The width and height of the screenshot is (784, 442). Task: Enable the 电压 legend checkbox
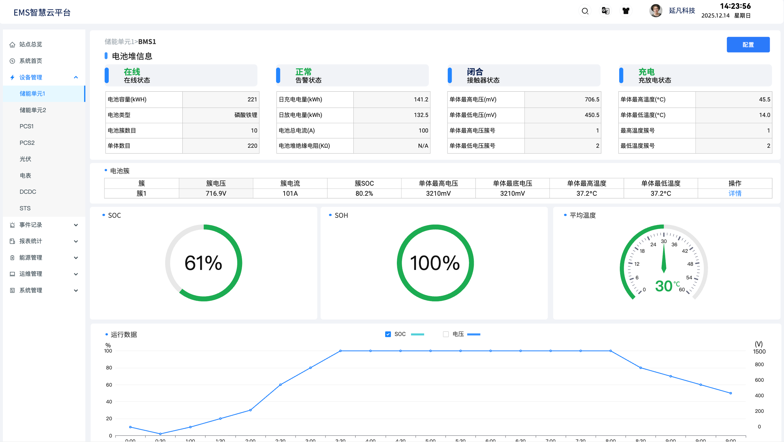tap(446, 334)
